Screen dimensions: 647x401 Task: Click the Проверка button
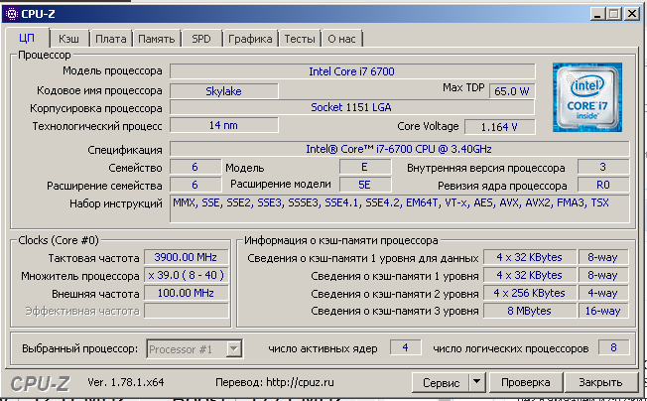pos(526,382)
